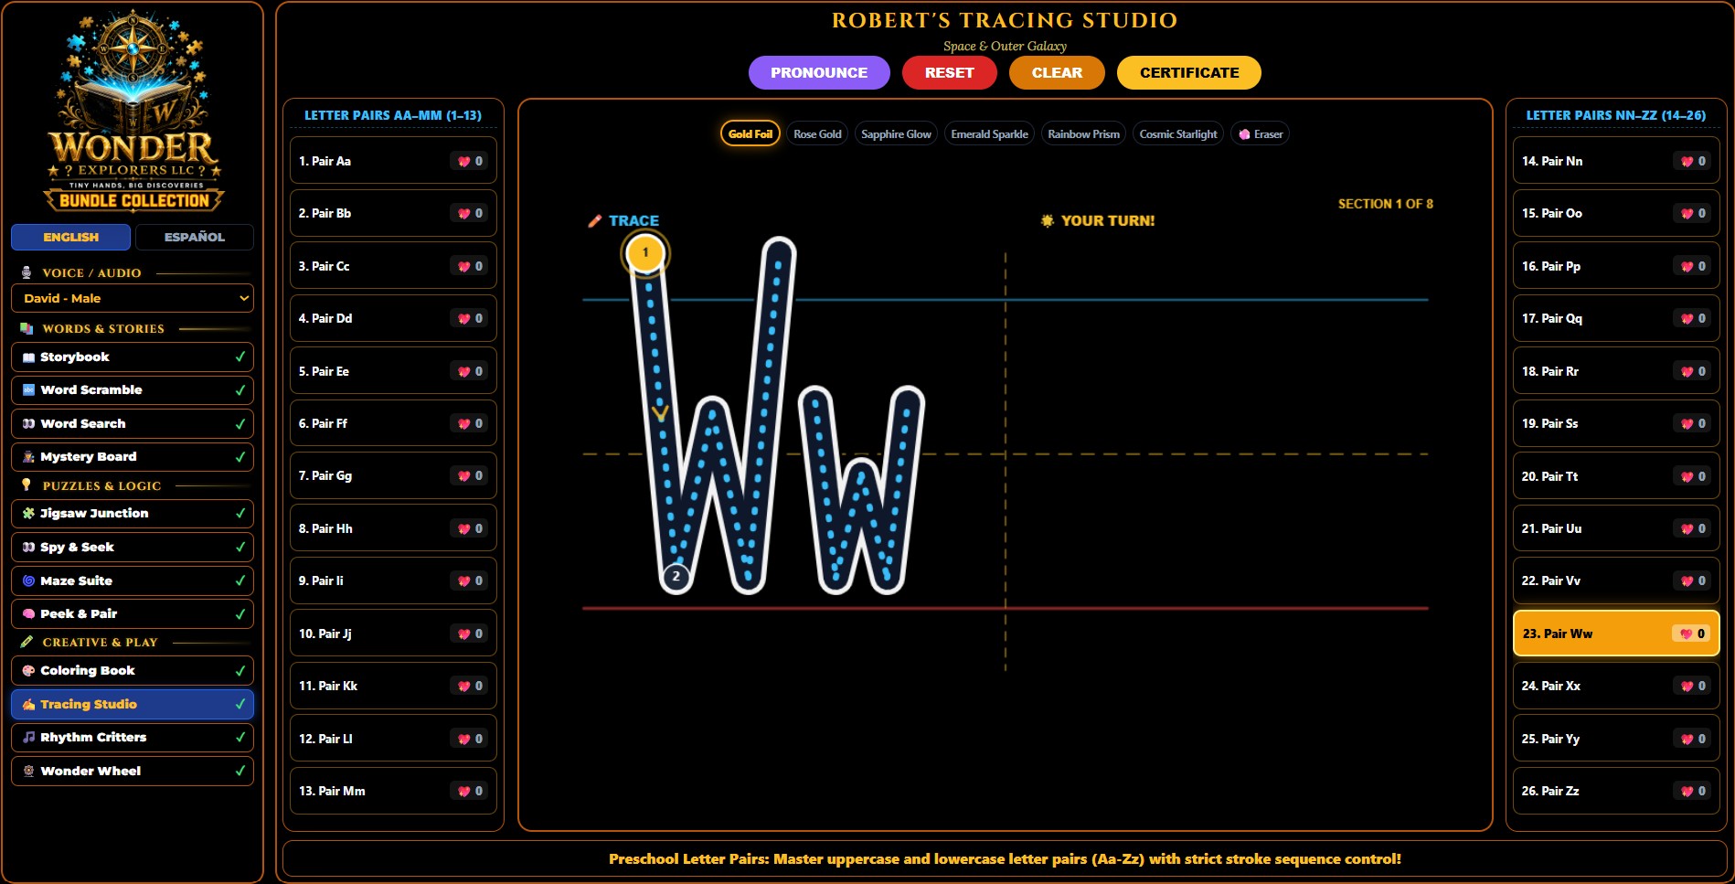Choose the Cosmic Starlight pen style
The width and height of the screenshot is (1735, 884).
1178,134
